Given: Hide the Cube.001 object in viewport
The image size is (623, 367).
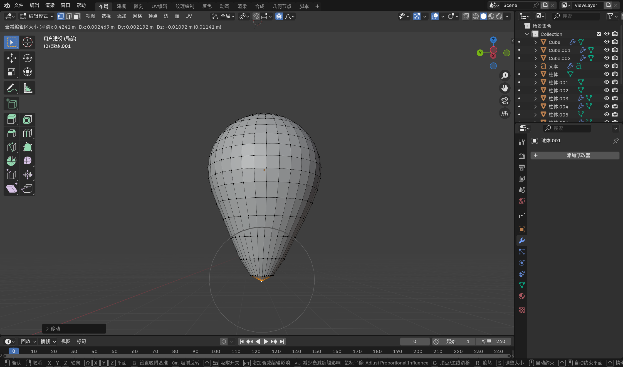Looking at the screenshot, I should click(607, 50).
